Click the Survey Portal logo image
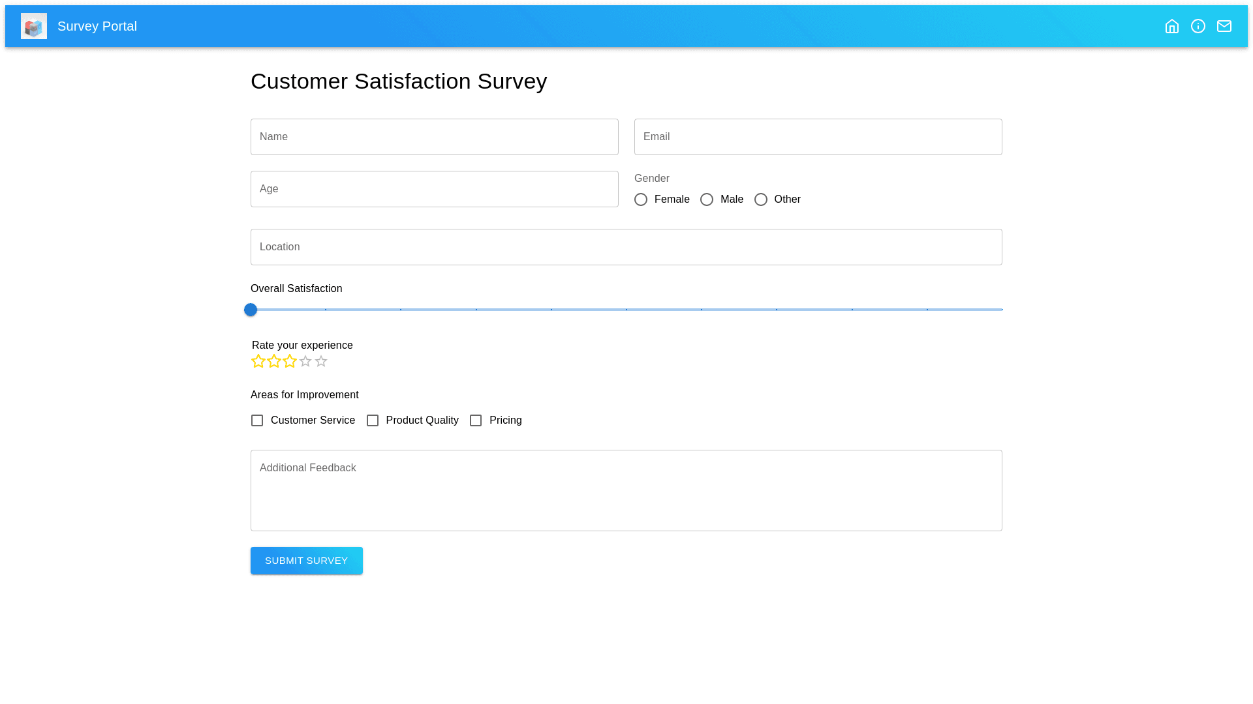The image size is (1253, 704). click(x=34, y=26)
